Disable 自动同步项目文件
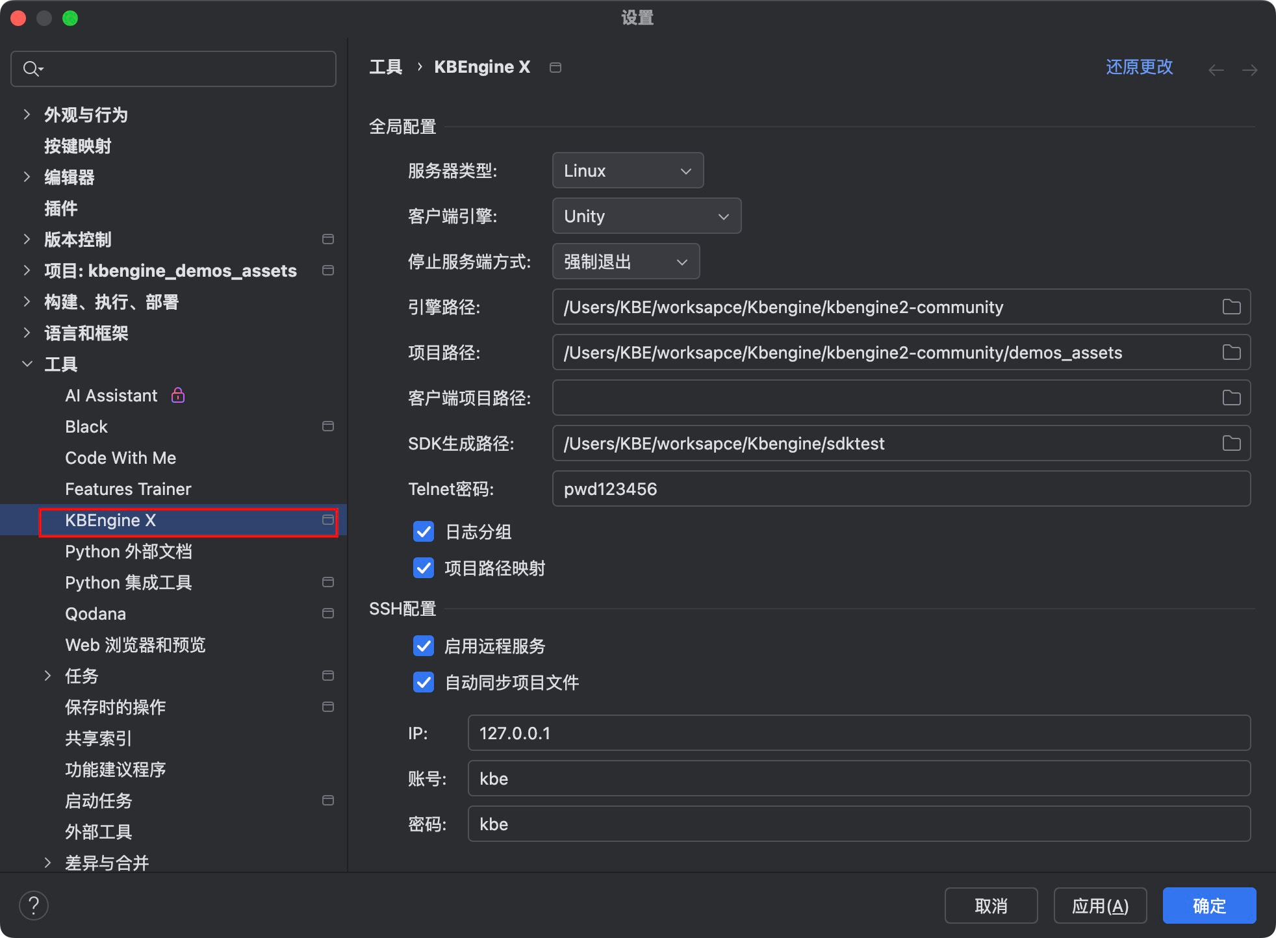The image size is (1276, 938). point(423,683)
